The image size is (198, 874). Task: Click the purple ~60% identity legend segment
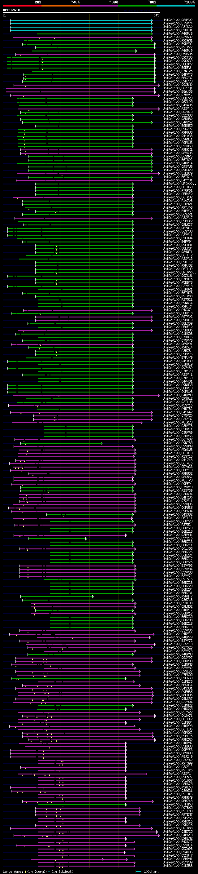click(x=99, y=6)
